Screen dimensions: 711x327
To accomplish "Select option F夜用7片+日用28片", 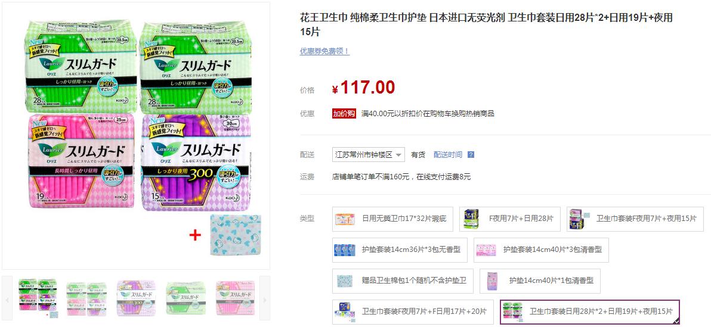I will tap(509, 219).
